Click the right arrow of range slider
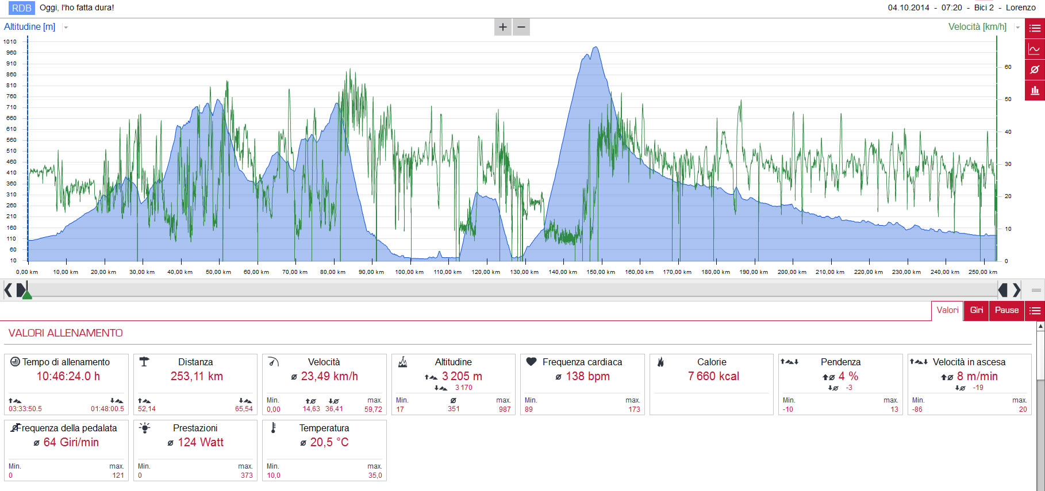Viewport: 1045px width, 491px height. pyautogui.click(x=1016, y=290)
